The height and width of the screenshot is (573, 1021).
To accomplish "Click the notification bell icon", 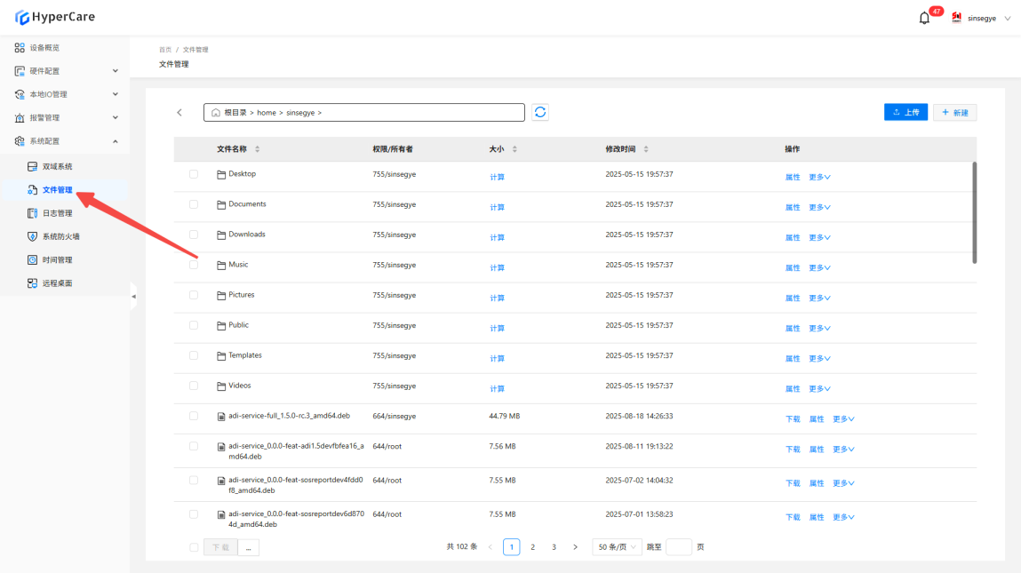I will click(924, 18).
